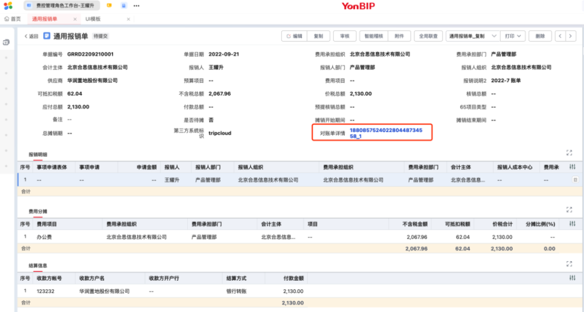Image resolution: width=584 pixels, height=312 pixels.
Task: Click the 审核 approve button
Action: click(345, 36)
